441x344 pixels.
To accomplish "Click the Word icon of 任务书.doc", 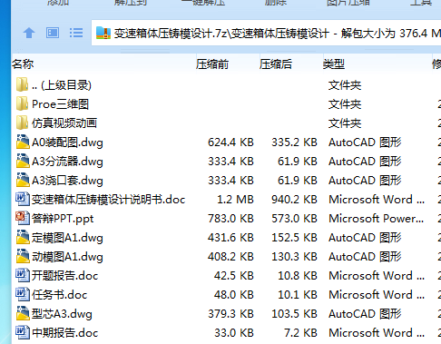I will 23,294.
